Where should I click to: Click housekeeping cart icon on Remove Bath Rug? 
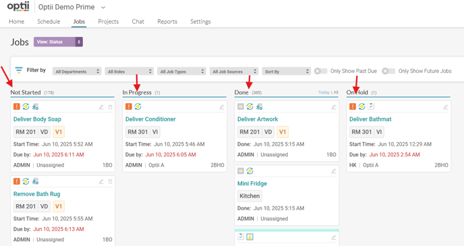pos(35,181)
